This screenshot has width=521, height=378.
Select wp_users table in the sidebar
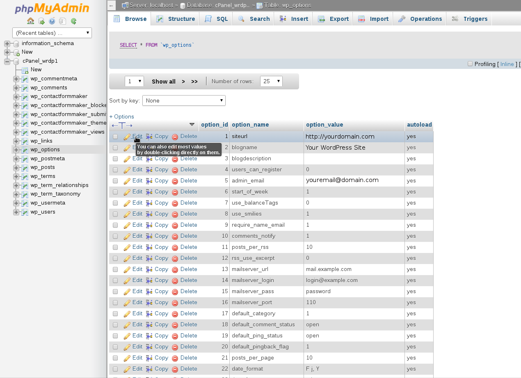click(43, 212)
